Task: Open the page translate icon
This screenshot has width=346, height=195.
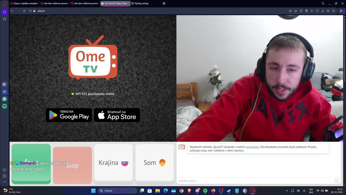Action: click(x=307, y=11)
